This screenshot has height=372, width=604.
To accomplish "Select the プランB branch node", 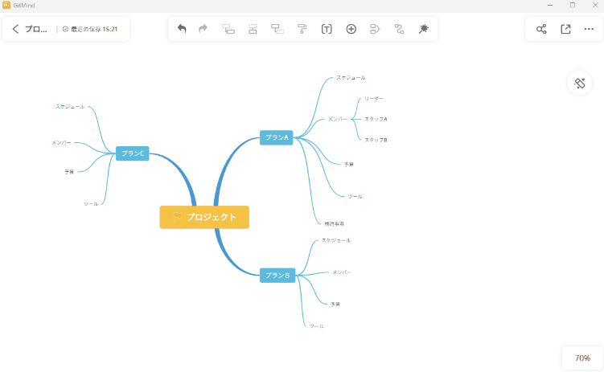I will tap(277, 276).
